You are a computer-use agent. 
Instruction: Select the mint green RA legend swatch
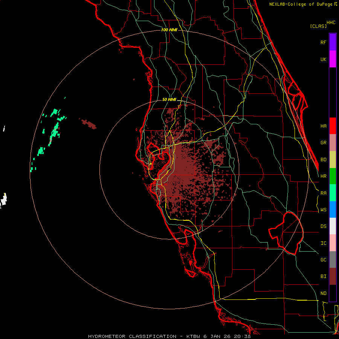(333, 193)
